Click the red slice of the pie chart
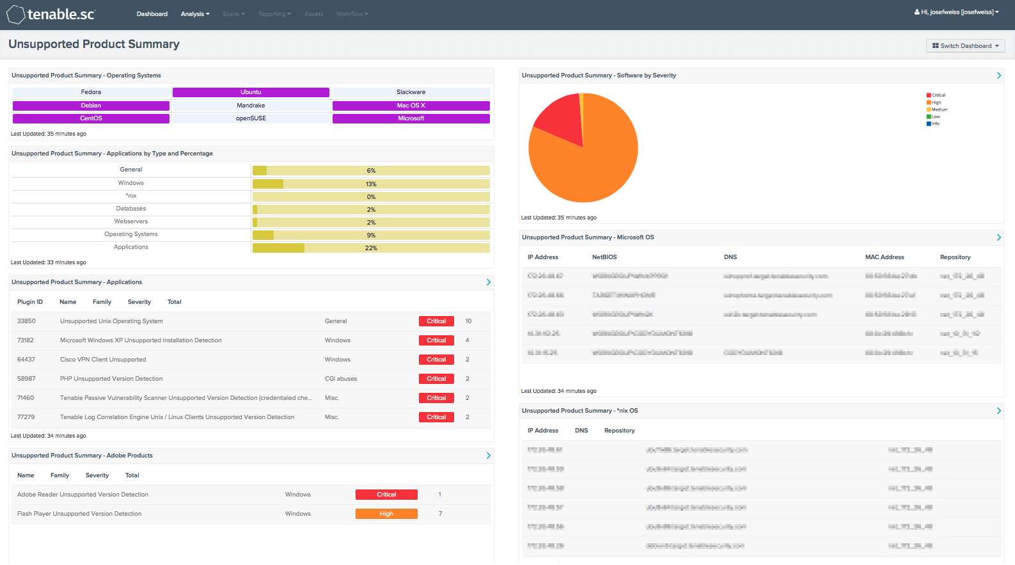 [x=562, y=120]
